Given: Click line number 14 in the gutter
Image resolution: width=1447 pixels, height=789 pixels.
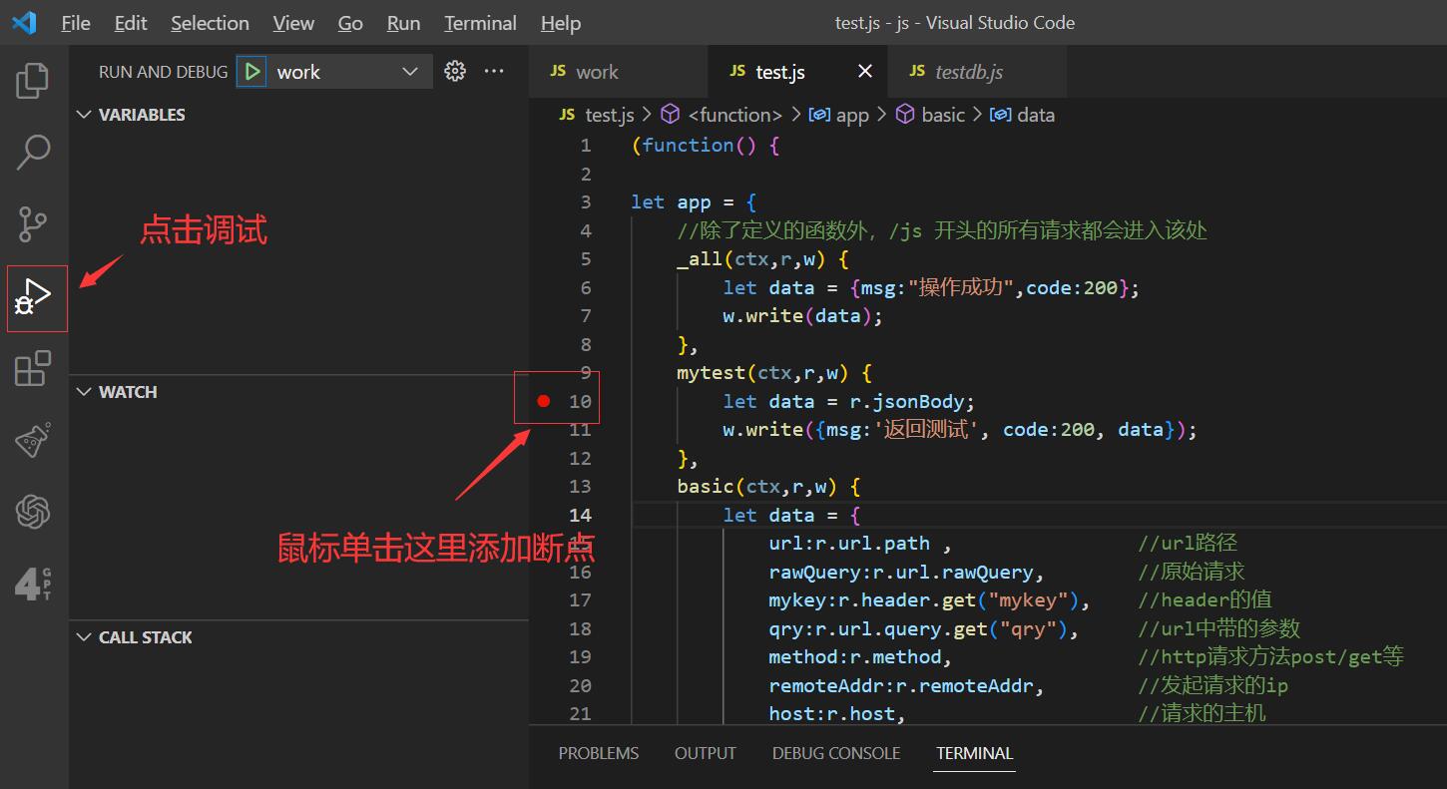Looking at the screenshot, I should [580, 515].
